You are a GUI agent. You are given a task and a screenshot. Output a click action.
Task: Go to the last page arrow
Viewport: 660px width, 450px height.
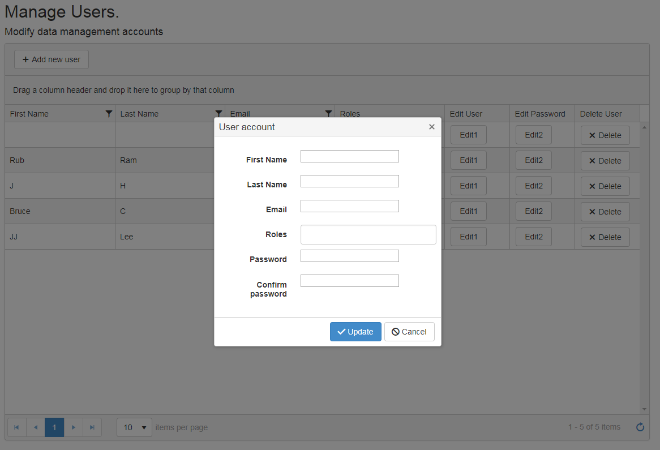(x=92, y=427)
